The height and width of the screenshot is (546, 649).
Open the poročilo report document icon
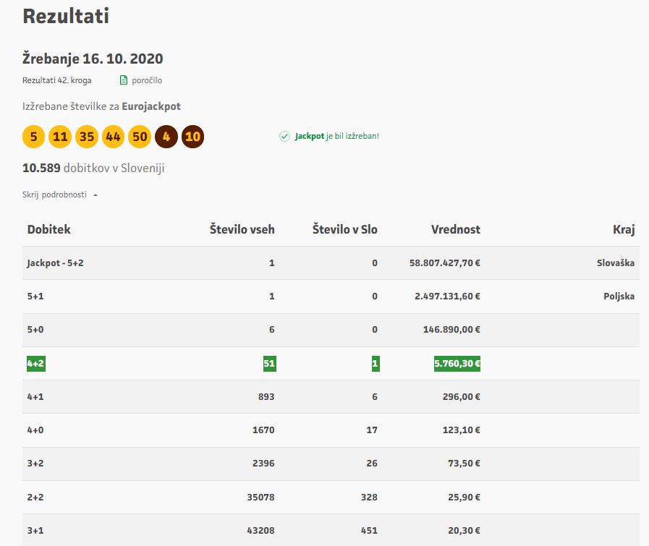123,80
